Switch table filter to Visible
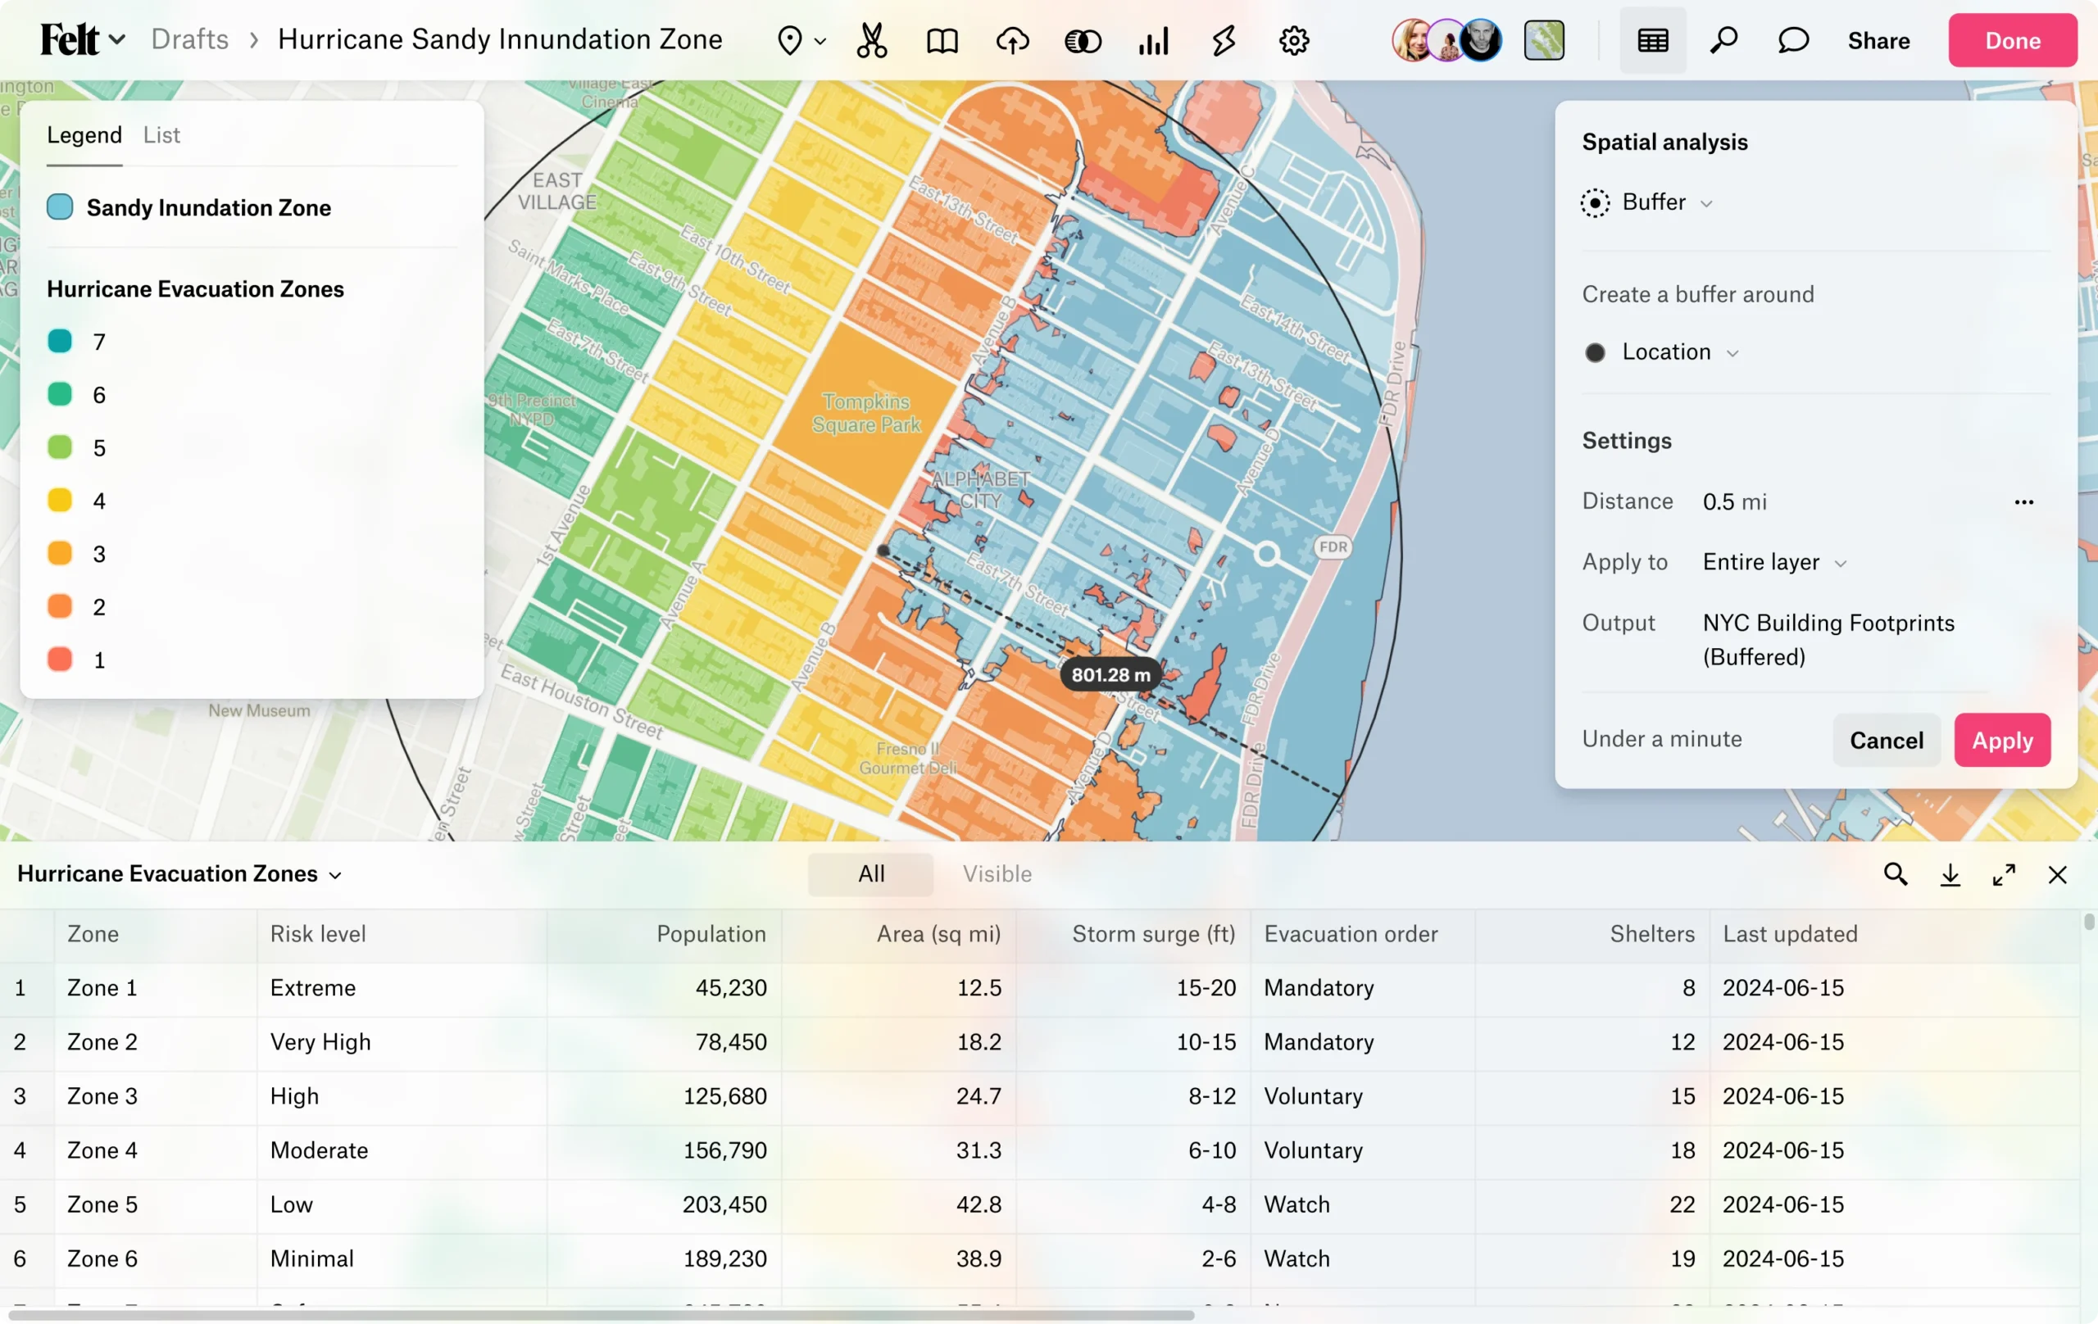Screen dimensions: 2098x1324 [997, 873]
